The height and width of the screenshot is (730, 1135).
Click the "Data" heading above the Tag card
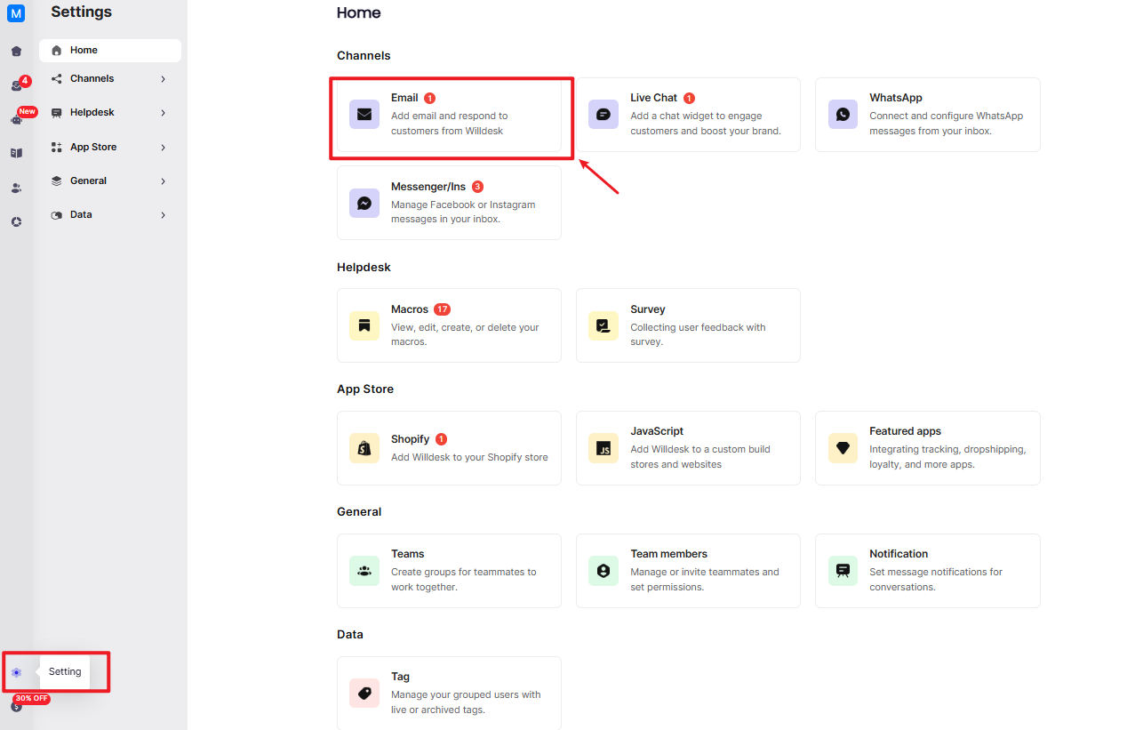350,634
